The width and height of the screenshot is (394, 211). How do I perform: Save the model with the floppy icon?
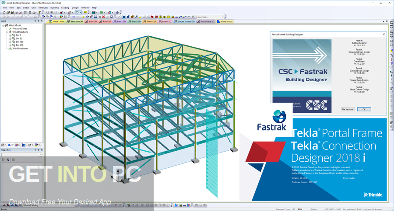pyautogui.click(x=12, y=12)
